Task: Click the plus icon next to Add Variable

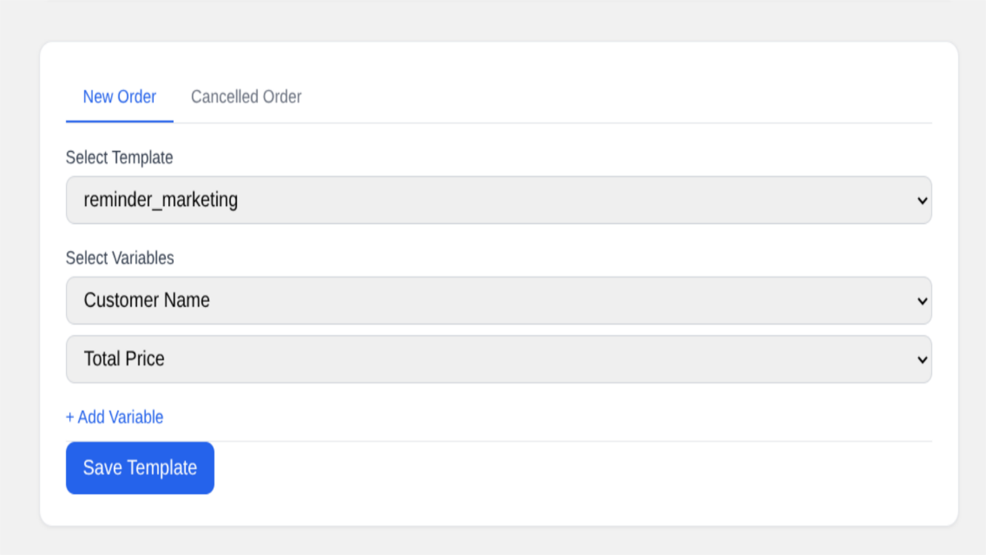Action: point(69,417)
